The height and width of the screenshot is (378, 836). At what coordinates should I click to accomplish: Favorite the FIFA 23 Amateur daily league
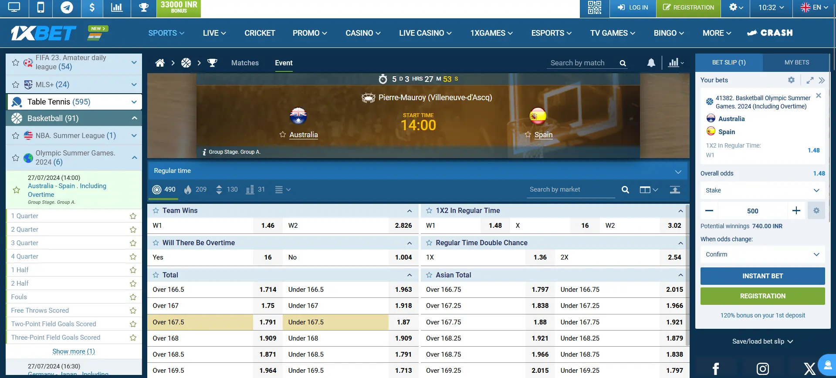16,63
